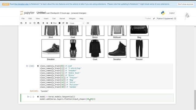
Task: Restart kernel and run all cells icon
Action: [x=67, y=23]
